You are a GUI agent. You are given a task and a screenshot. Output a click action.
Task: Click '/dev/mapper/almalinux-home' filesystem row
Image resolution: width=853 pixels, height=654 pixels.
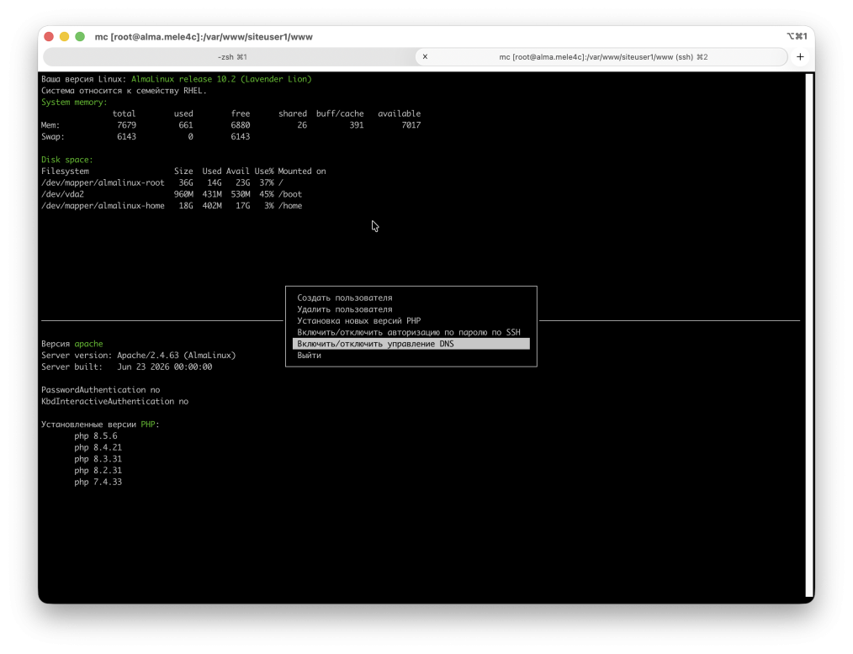pos(172,205)
